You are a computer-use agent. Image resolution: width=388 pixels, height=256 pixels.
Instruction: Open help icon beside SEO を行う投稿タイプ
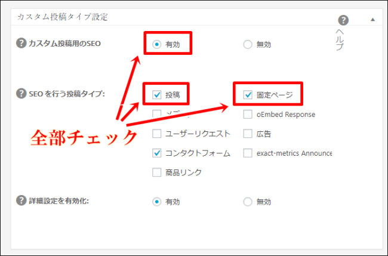[21, 94]
